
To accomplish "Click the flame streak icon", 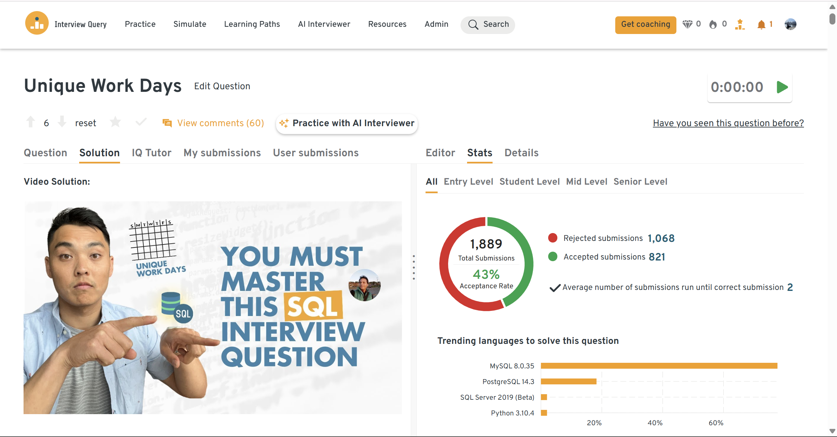I will coord(713,24).
